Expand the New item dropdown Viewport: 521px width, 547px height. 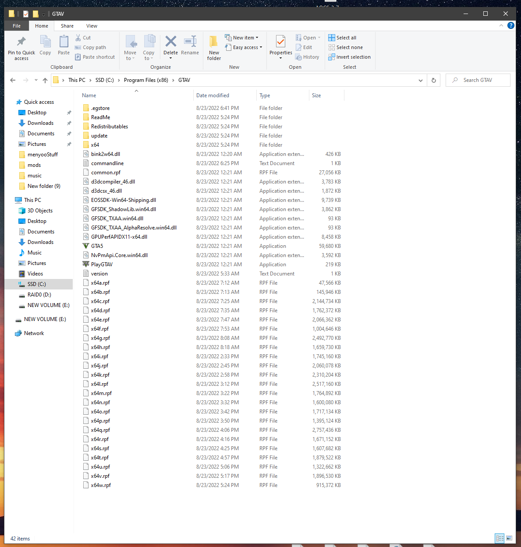257,38
